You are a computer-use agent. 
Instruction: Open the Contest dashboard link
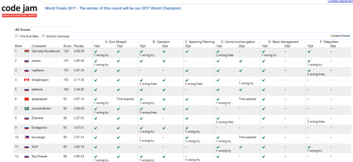tap(340, 2)
